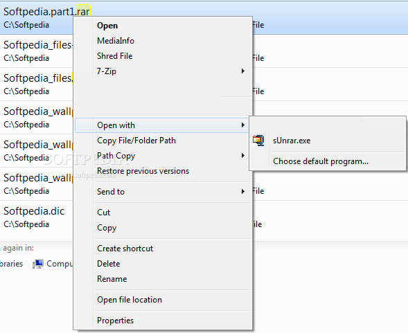Select the Softpedia.dic result
This screenshot has width=408, height=333.
coord(34,211)
